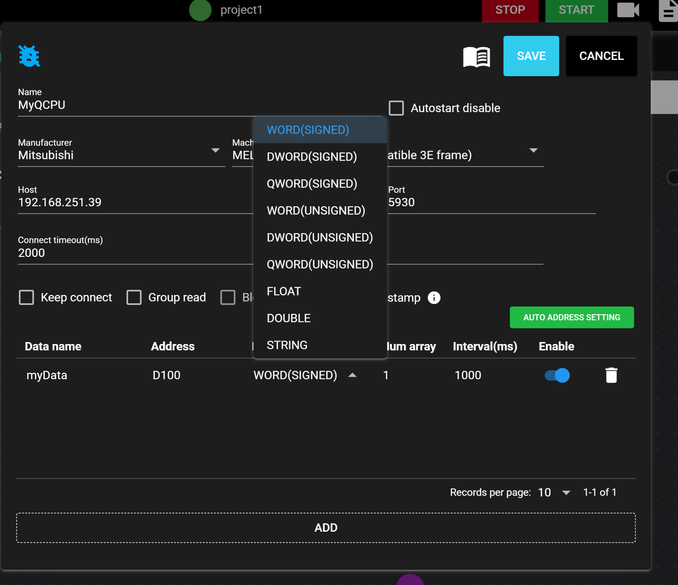Open the documentation book icon
The height and width of the screenshot is (585, 678).
point(476,57)
